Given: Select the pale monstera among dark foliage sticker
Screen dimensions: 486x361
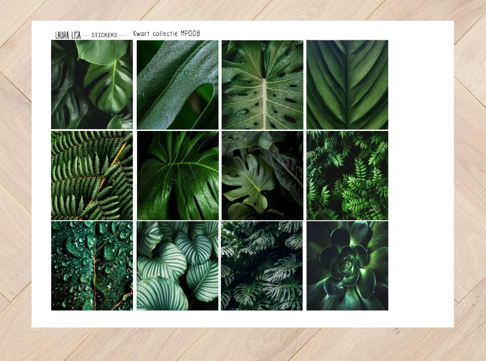Looking at the screenshot, I should 262,175.
